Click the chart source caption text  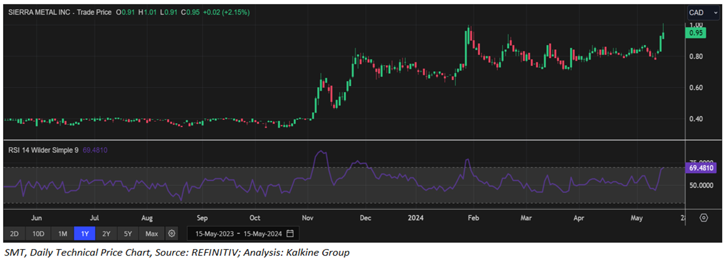click(176, 253)
